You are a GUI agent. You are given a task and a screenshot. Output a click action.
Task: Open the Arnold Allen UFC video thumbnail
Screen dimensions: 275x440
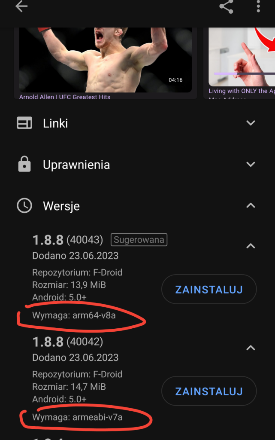[105, 60]
